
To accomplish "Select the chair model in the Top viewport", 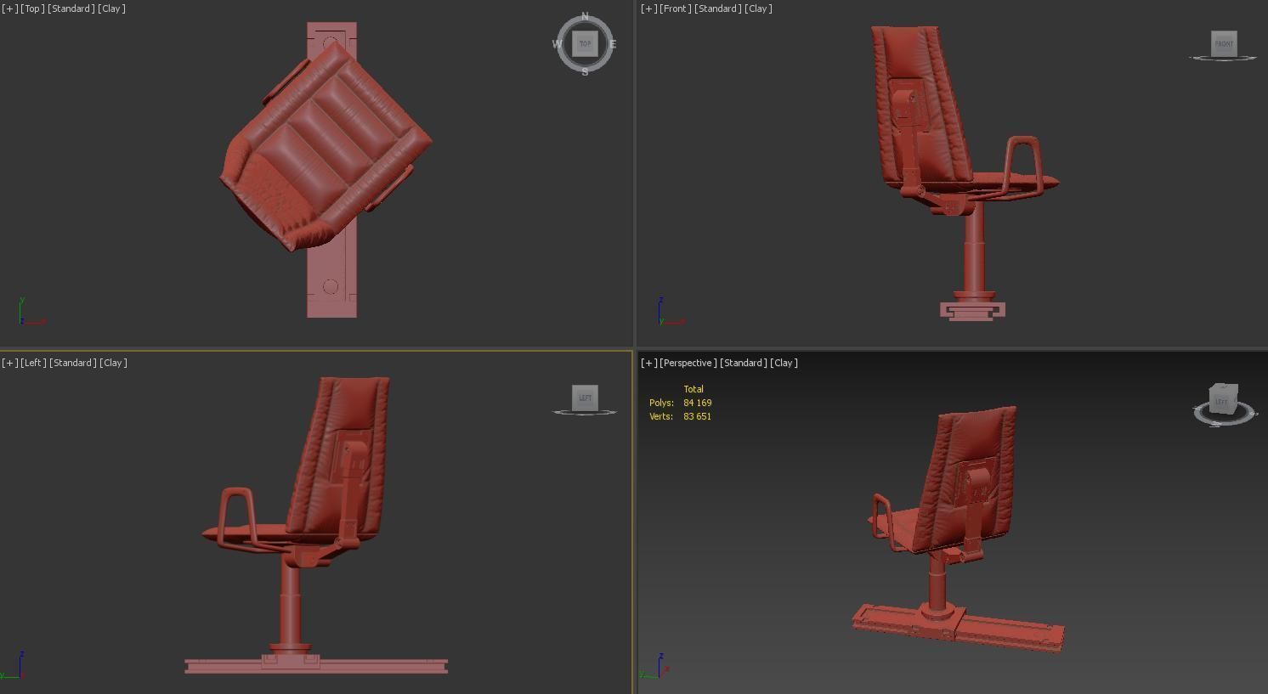I will [x=327, y=144].
